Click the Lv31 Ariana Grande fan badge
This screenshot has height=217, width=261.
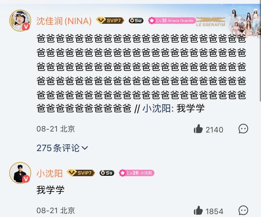[172, 21]
